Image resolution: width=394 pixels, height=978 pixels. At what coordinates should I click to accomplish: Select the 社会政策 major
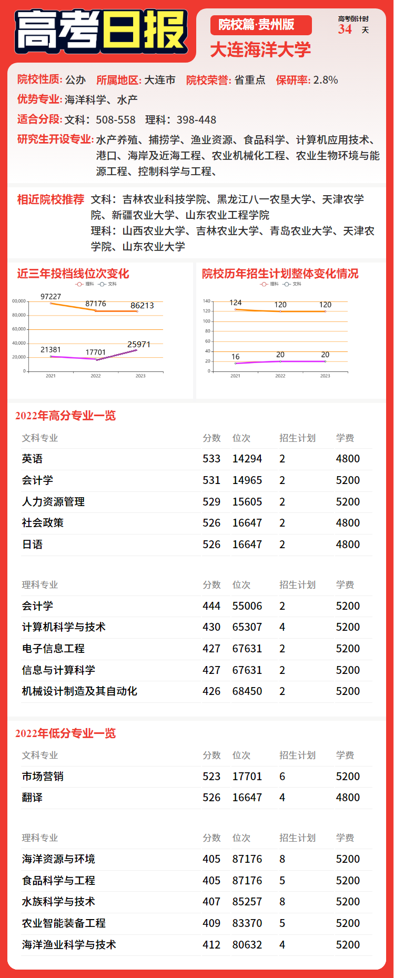tap(43, 523)
